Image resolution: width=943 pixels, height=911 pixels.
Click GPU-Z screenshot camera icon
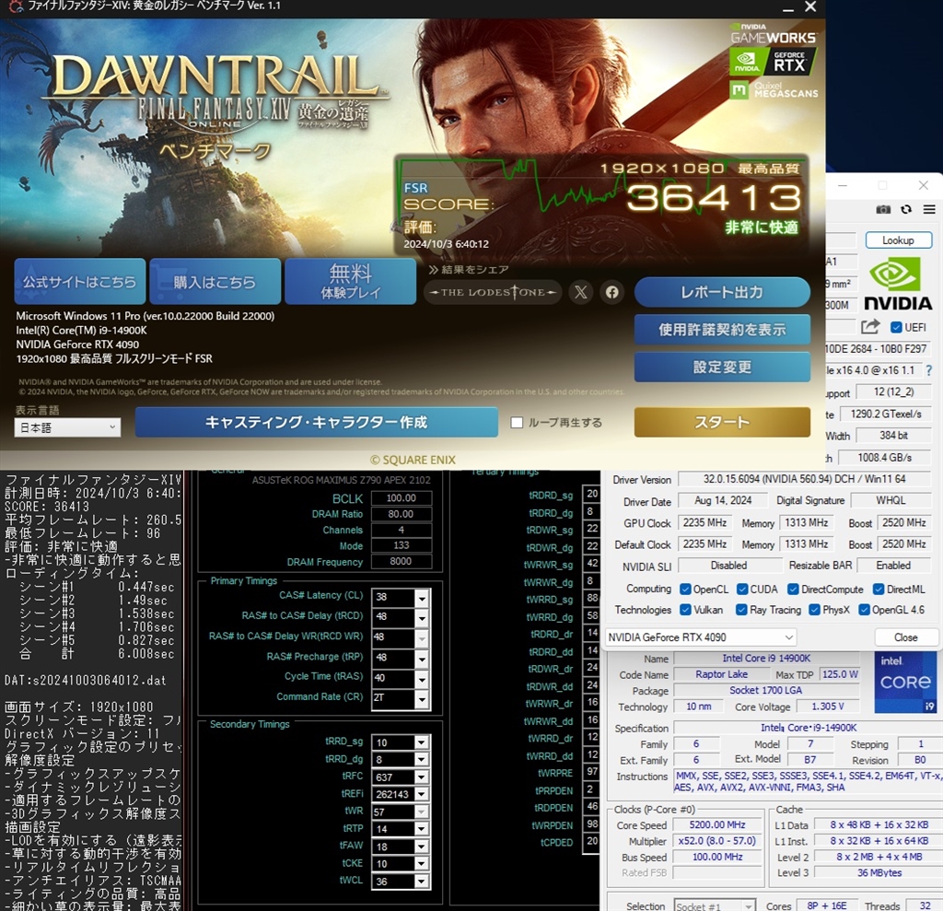click(883, 210)
